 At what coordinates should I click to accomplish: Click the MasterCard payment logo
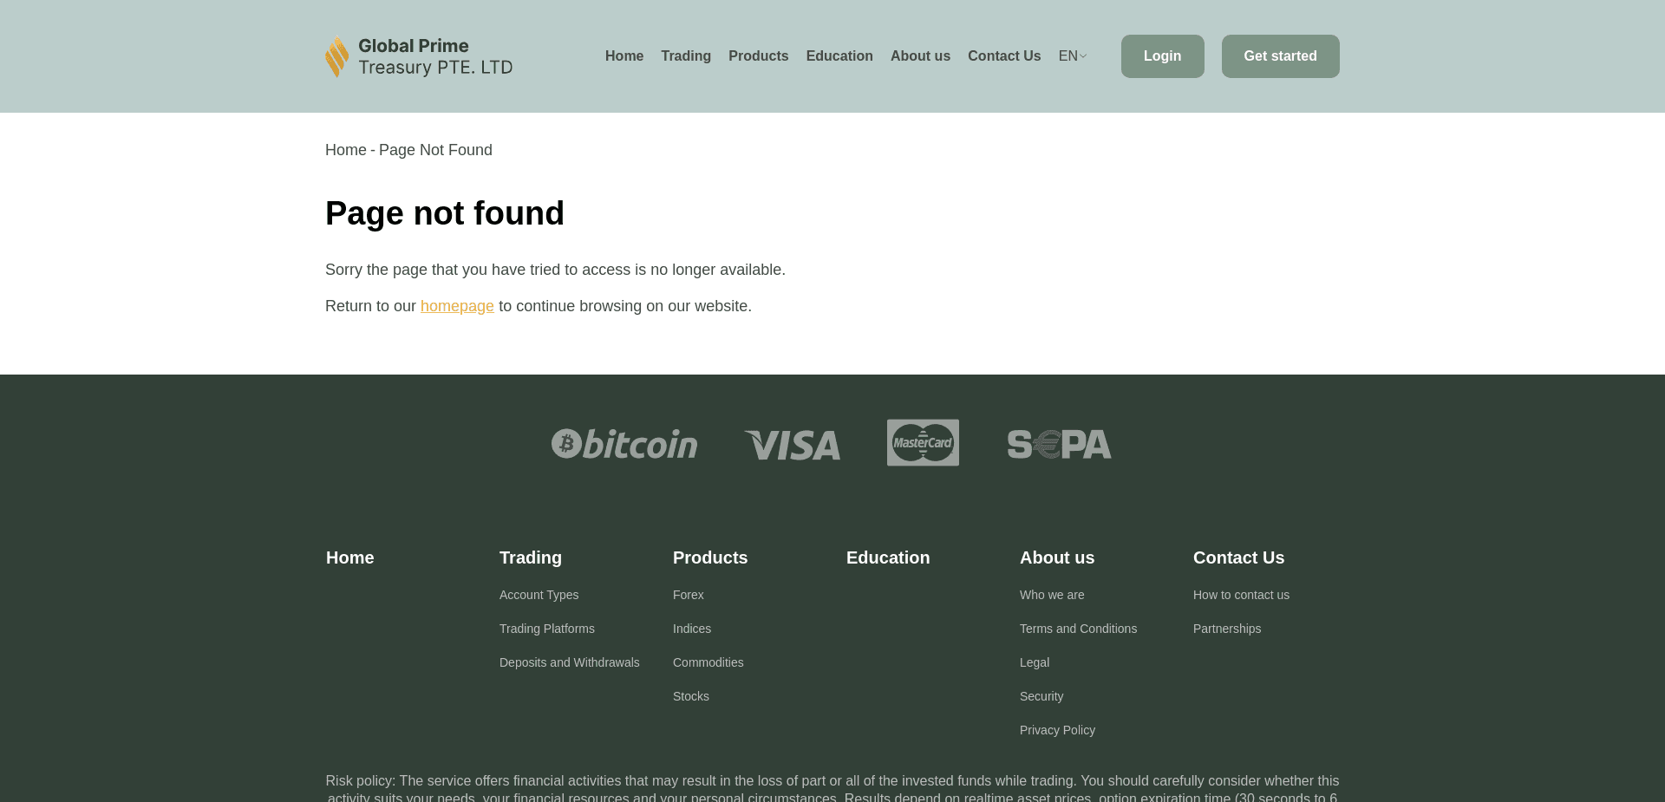tap(923, 442)
